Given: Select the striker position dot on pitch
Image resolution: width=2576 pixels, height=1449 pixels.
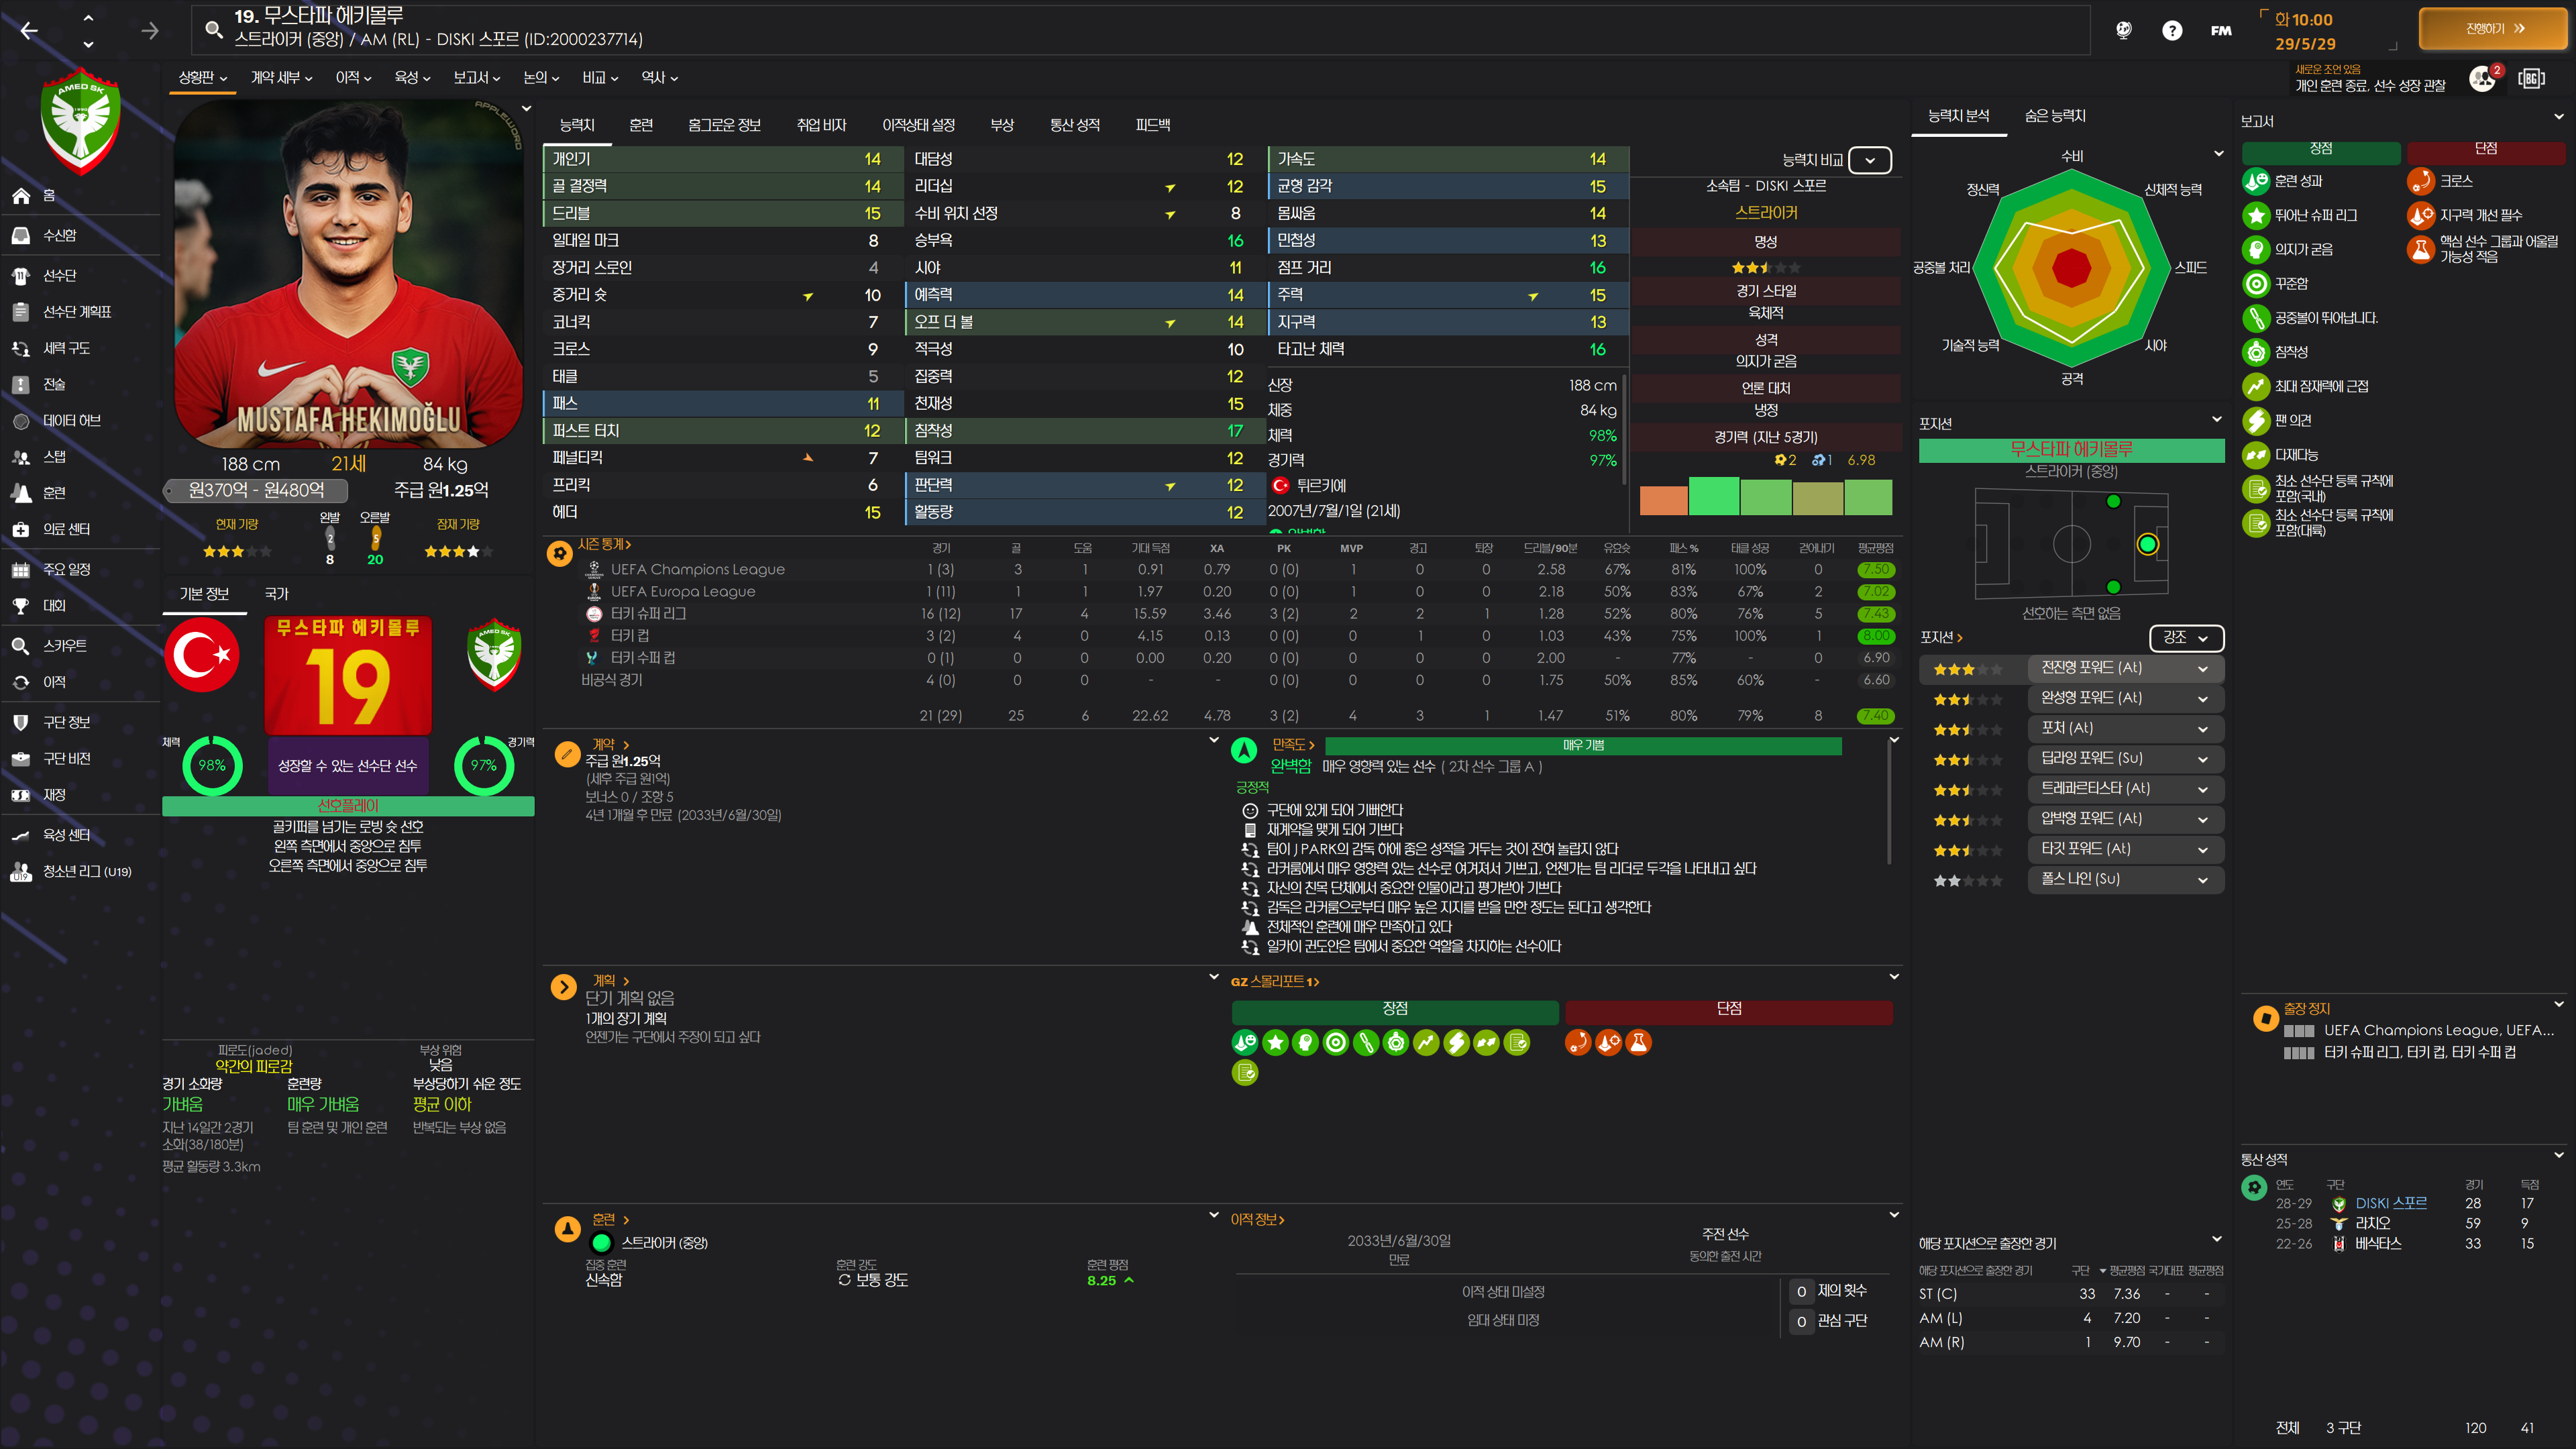Looking at the screenshot, I should (x=2147, y=544).
